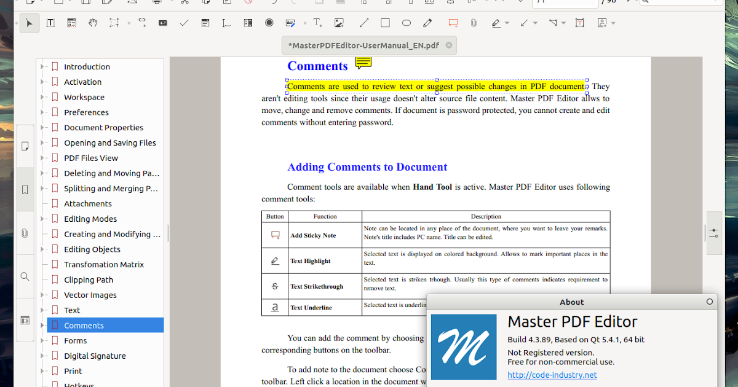Open the Clipping Path bookmark
738x387 pixels.
[x=89, y=280]
